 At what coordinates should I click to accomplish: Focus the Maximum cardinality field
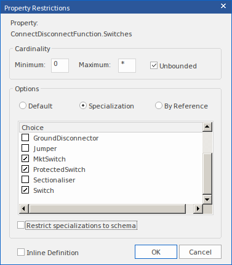click(x=127, y=65)
